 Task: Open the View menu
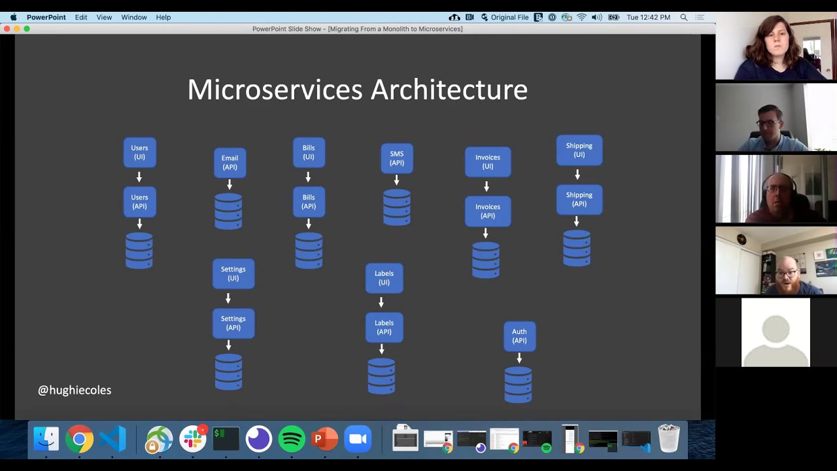click(104, 17)
